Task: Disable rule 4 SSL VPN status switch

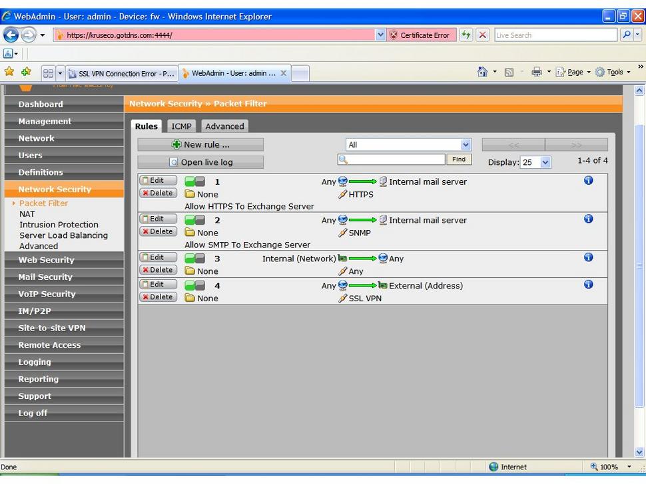Action: pyautogui.click(x=194, y=286)
